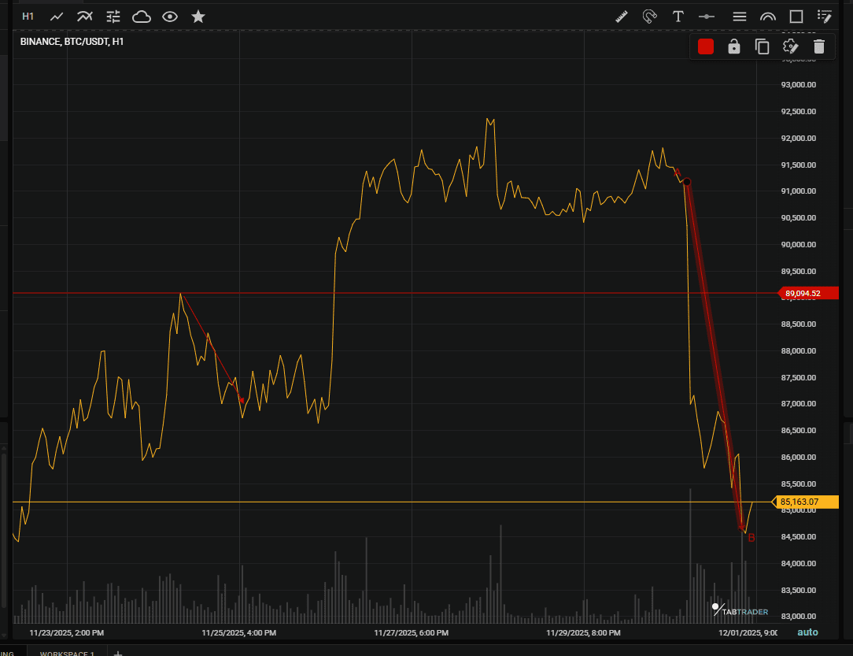Toggle drawing visibility with the eye icon
853x656 pixels.
[169, 16]
